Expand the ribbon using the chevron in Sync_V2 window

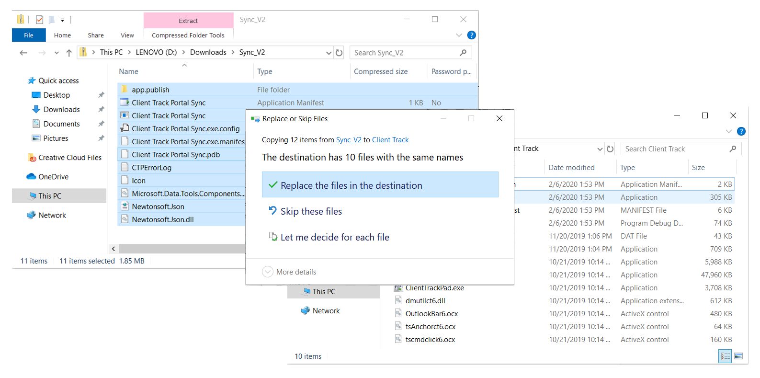(459, 35)
